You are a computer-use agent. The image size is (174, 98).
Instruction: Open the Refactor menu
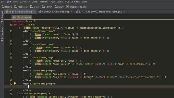pyautogui.click(x=44, y=2)
